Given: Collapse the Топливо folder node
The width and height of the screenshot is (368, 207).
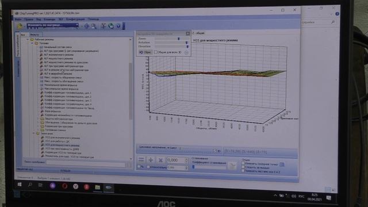Looking at the screenshot, I should coord(32,44).
